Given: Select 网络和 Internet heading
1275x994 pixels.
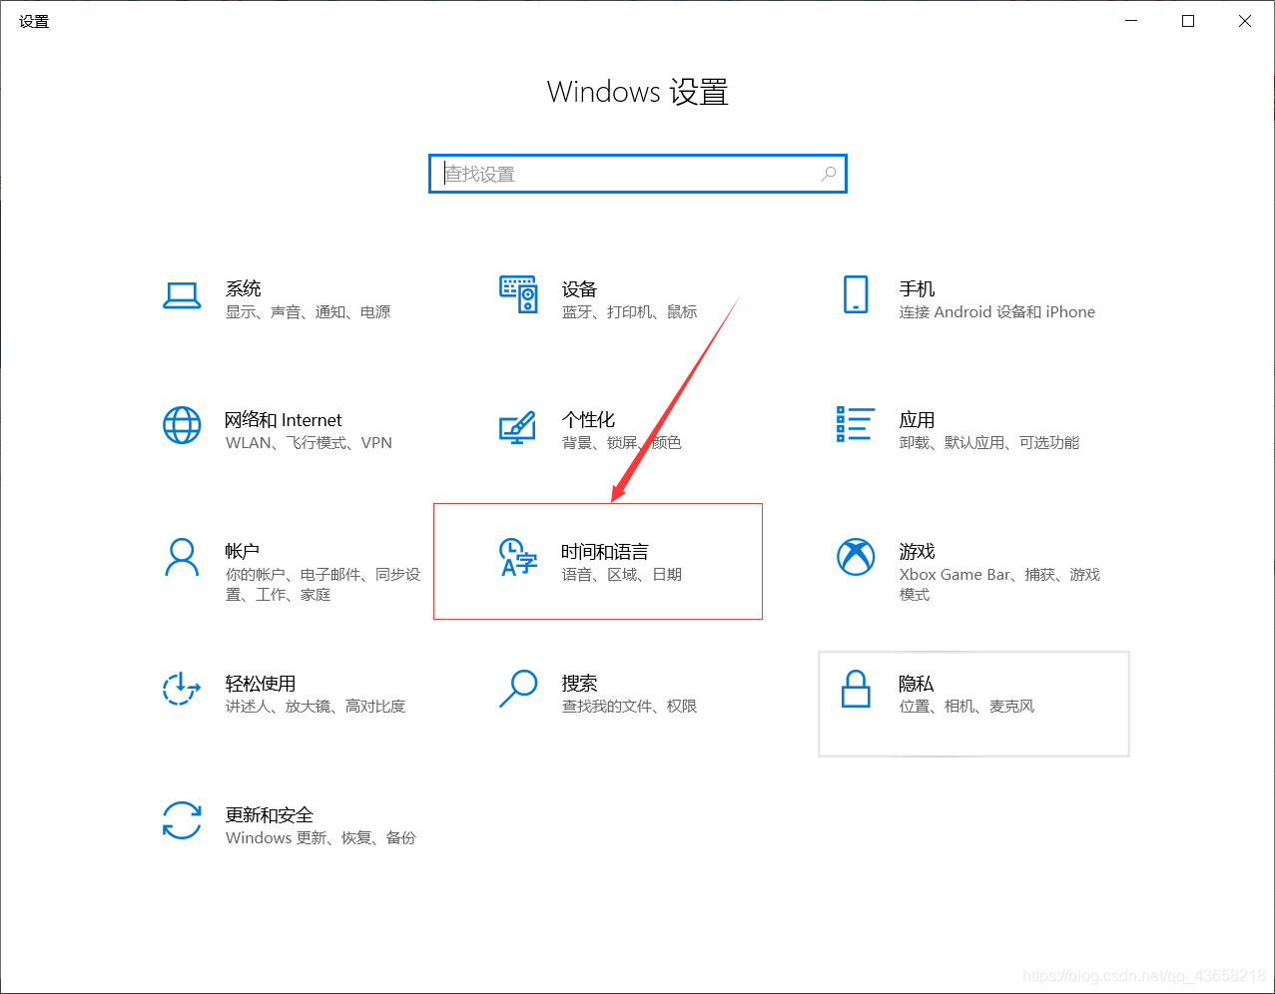Looking at the screenshot, I should coord(284,420).
